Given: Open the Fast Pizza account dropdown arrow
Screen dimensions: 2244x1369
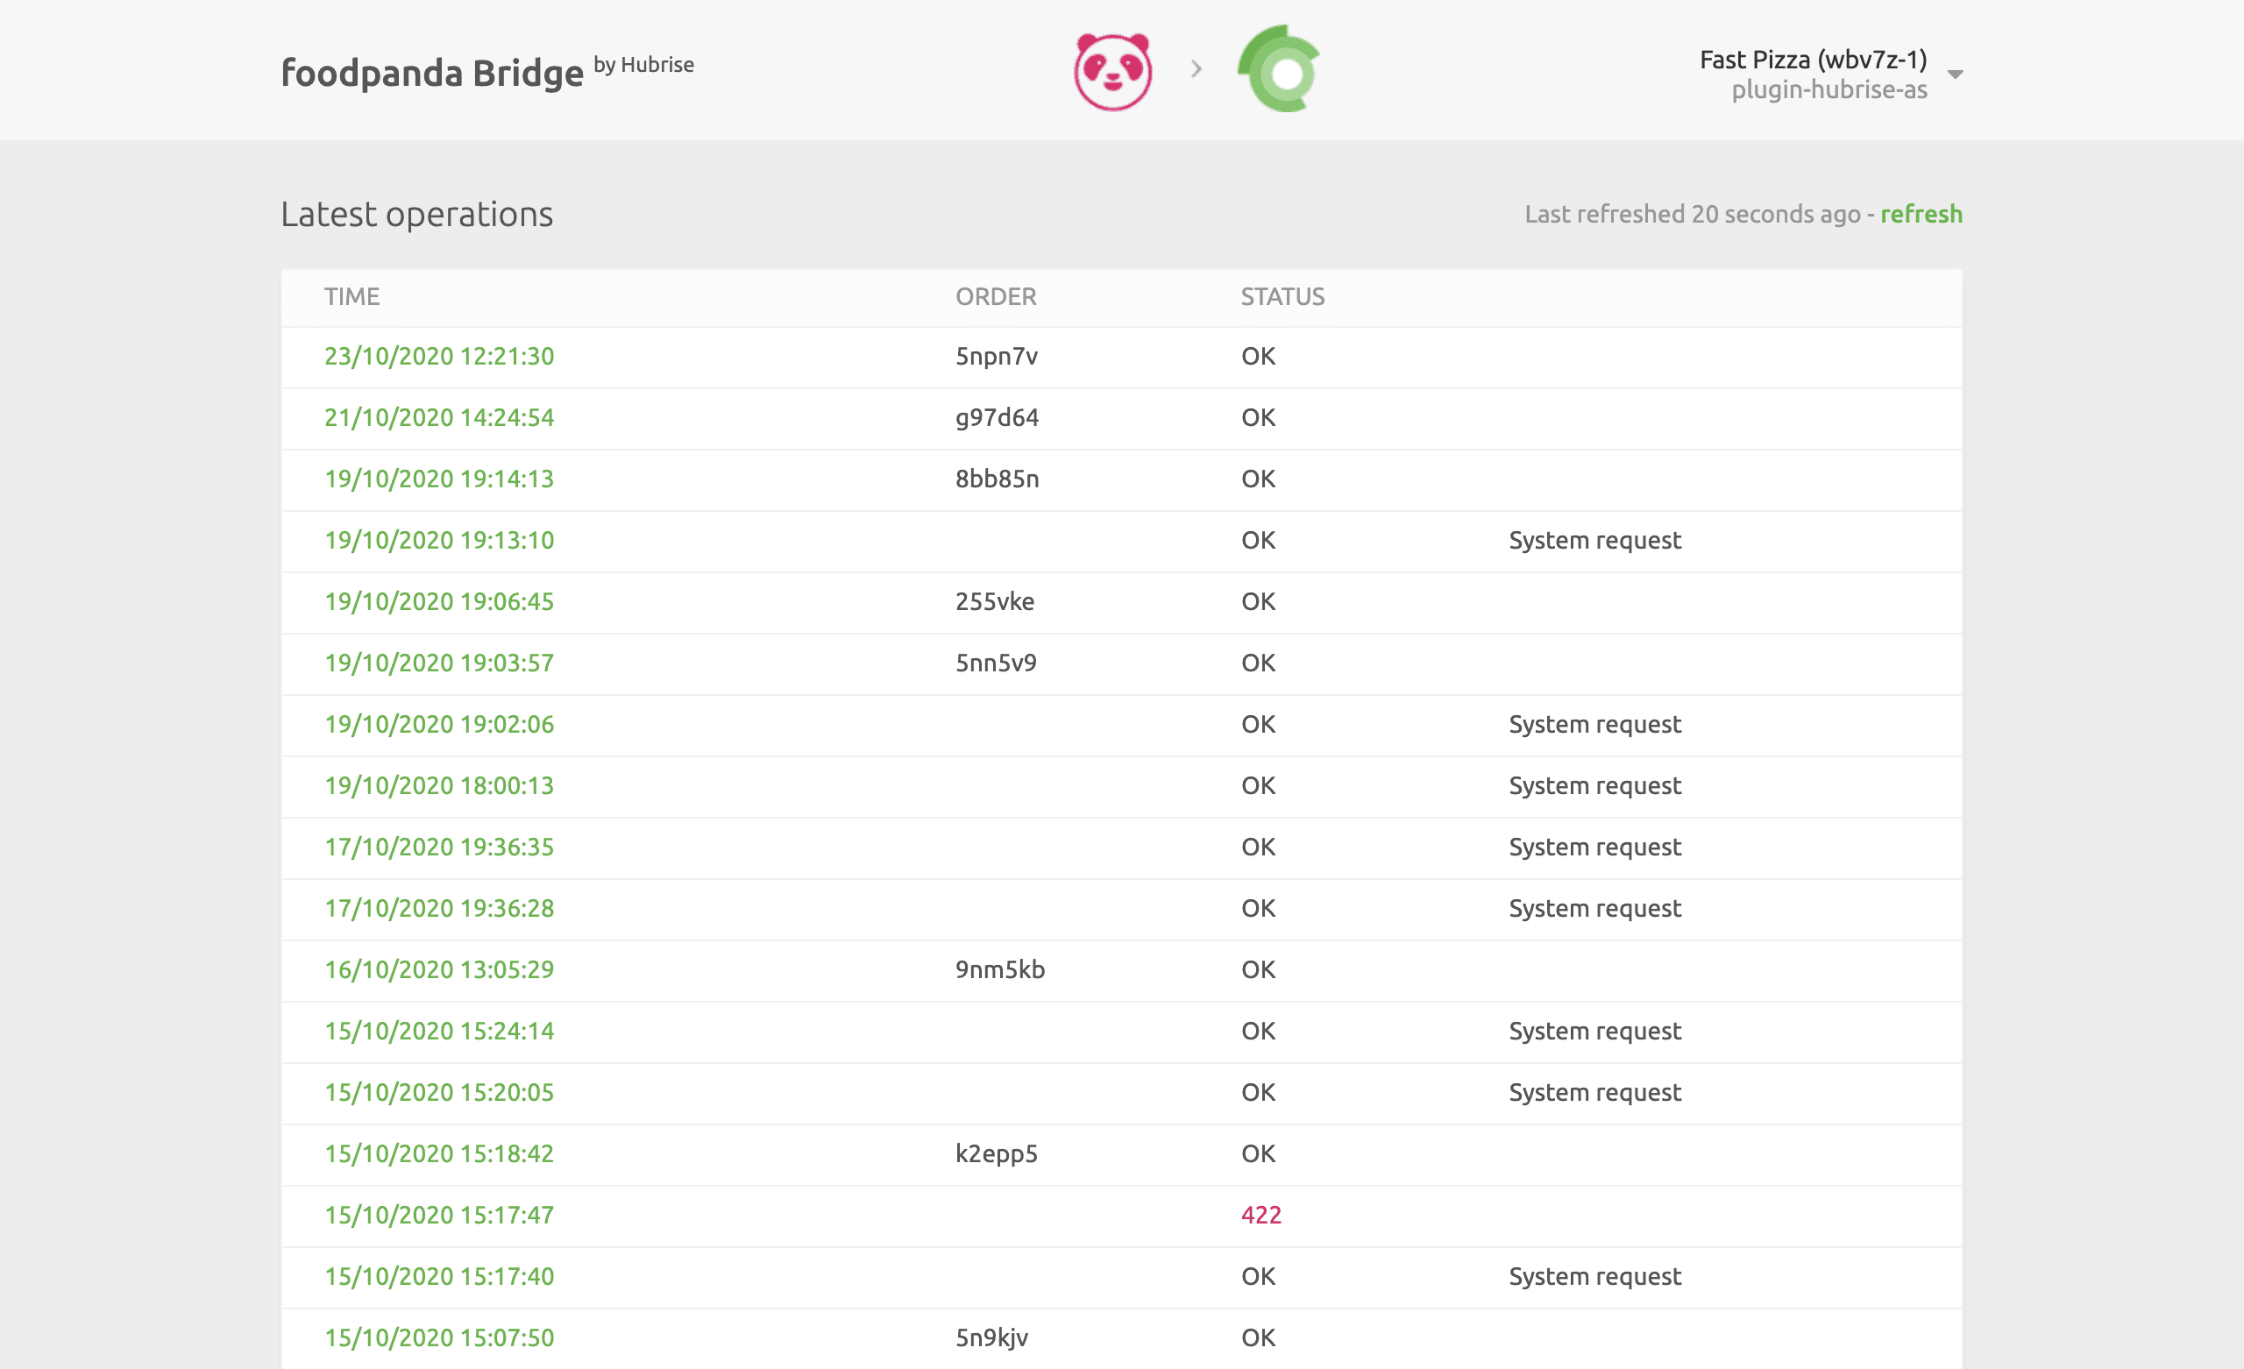Looking at the screenshot, I should tap(1955, 74).
